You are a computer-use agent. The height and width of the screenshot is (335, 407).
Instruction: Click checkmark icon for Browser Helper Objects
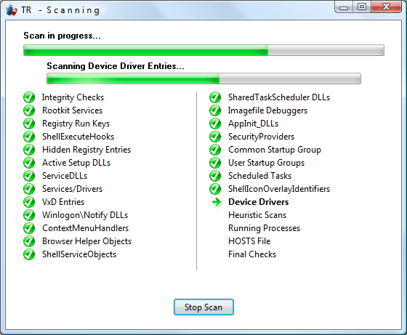pyautogui.click(x=29, y=241)
